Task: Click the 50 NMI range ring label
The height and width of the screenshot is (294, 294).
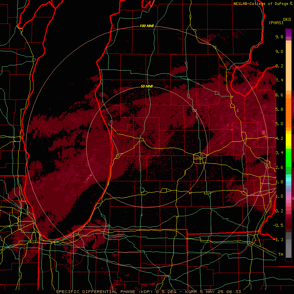Action: click(x=147, y=86)
